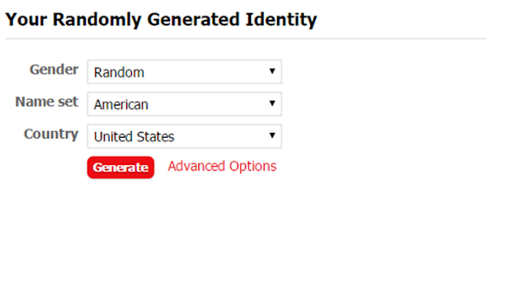528x297 pixels.
Task: Click the red Generate button
Action: (120, 167)
